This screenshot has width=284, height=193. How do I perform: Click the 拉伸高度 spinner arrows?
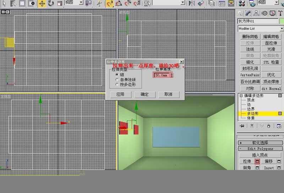172,75
